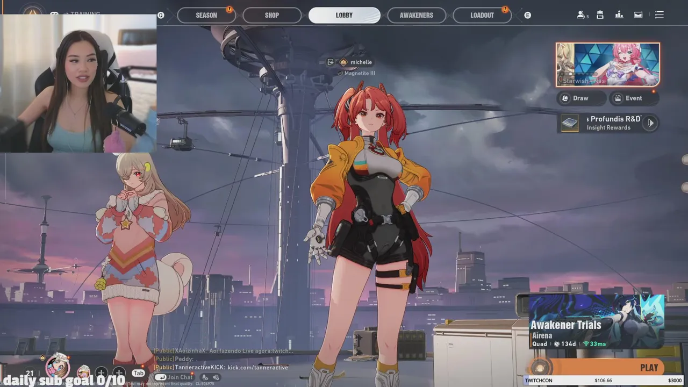Click the Draw button
688x387 pixels.
582,98
